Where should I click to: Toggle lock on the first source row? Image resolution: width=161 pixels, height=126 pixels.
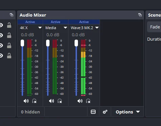tap(9, 25)
